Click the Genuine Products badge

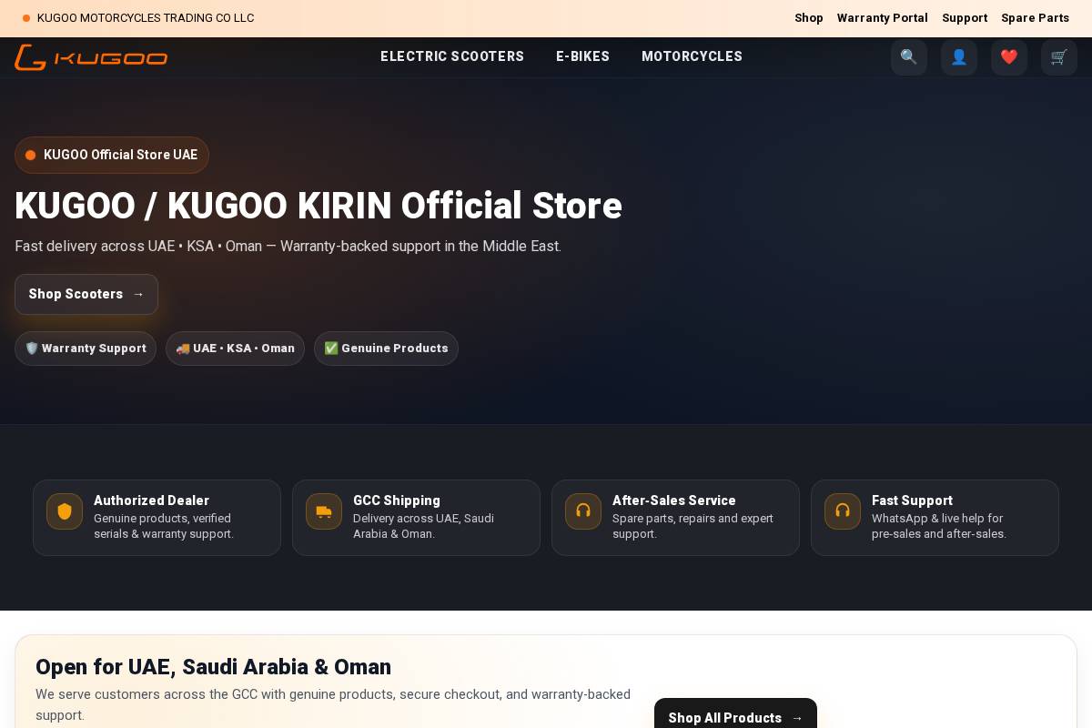coord(386,349)
